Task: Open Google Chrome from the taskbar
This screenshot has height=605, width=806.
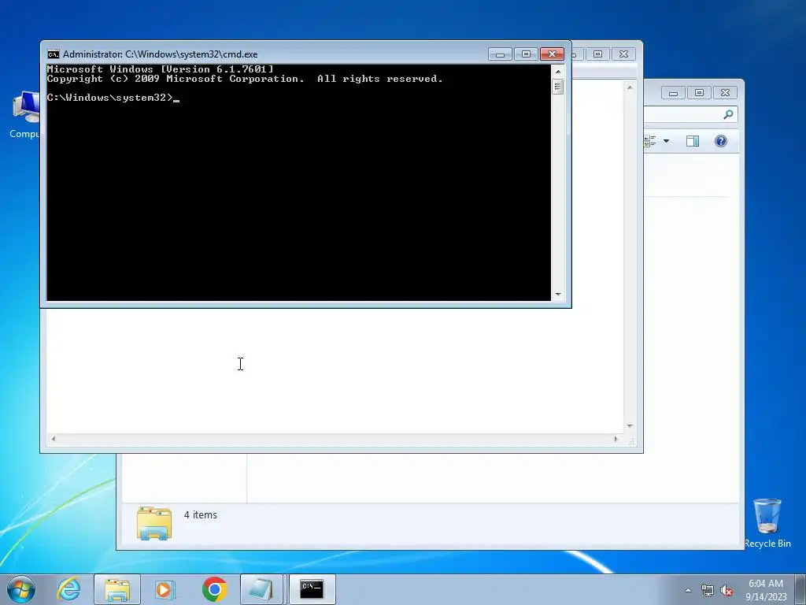Action: [214, 589]
